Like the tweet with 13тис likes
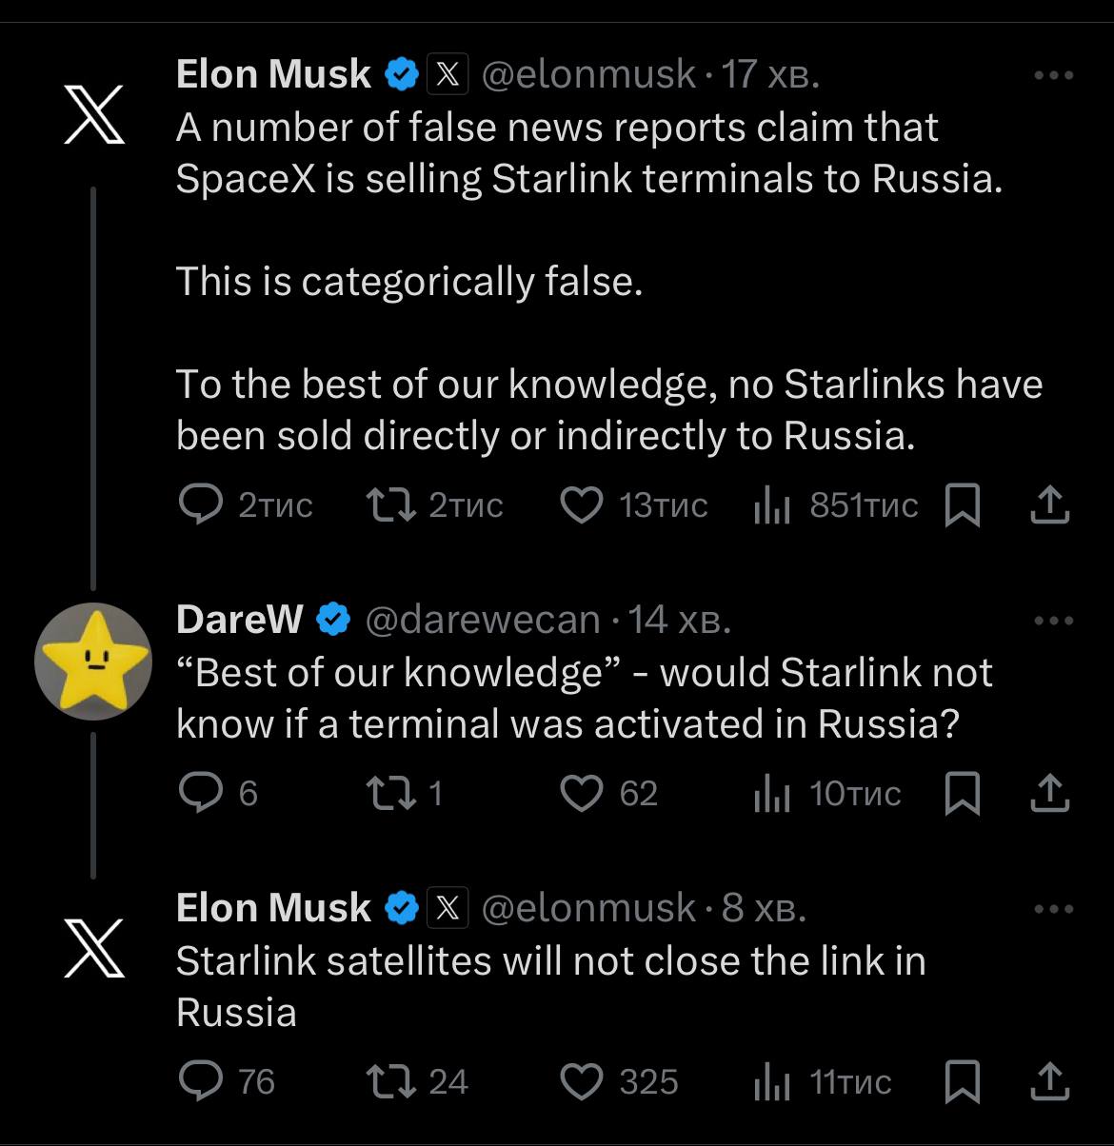 coord(582,505)
